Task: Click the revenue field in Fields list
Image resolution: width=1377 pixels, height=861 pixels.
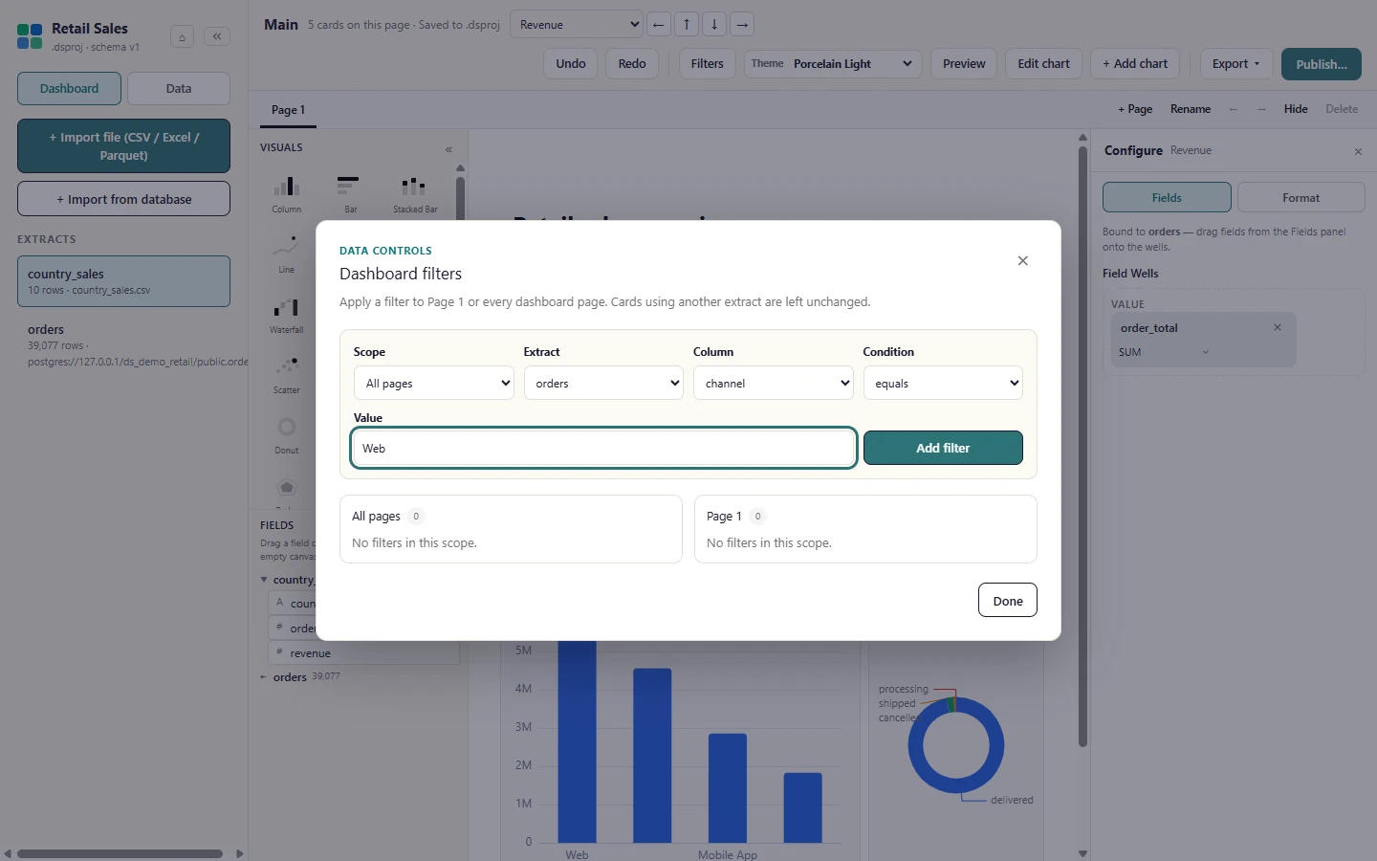Action: [x=363, y=652]
